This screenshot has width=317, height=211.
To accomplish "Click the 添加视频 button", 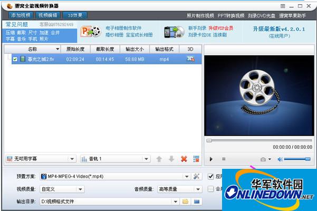I will [x=21, y=15].
